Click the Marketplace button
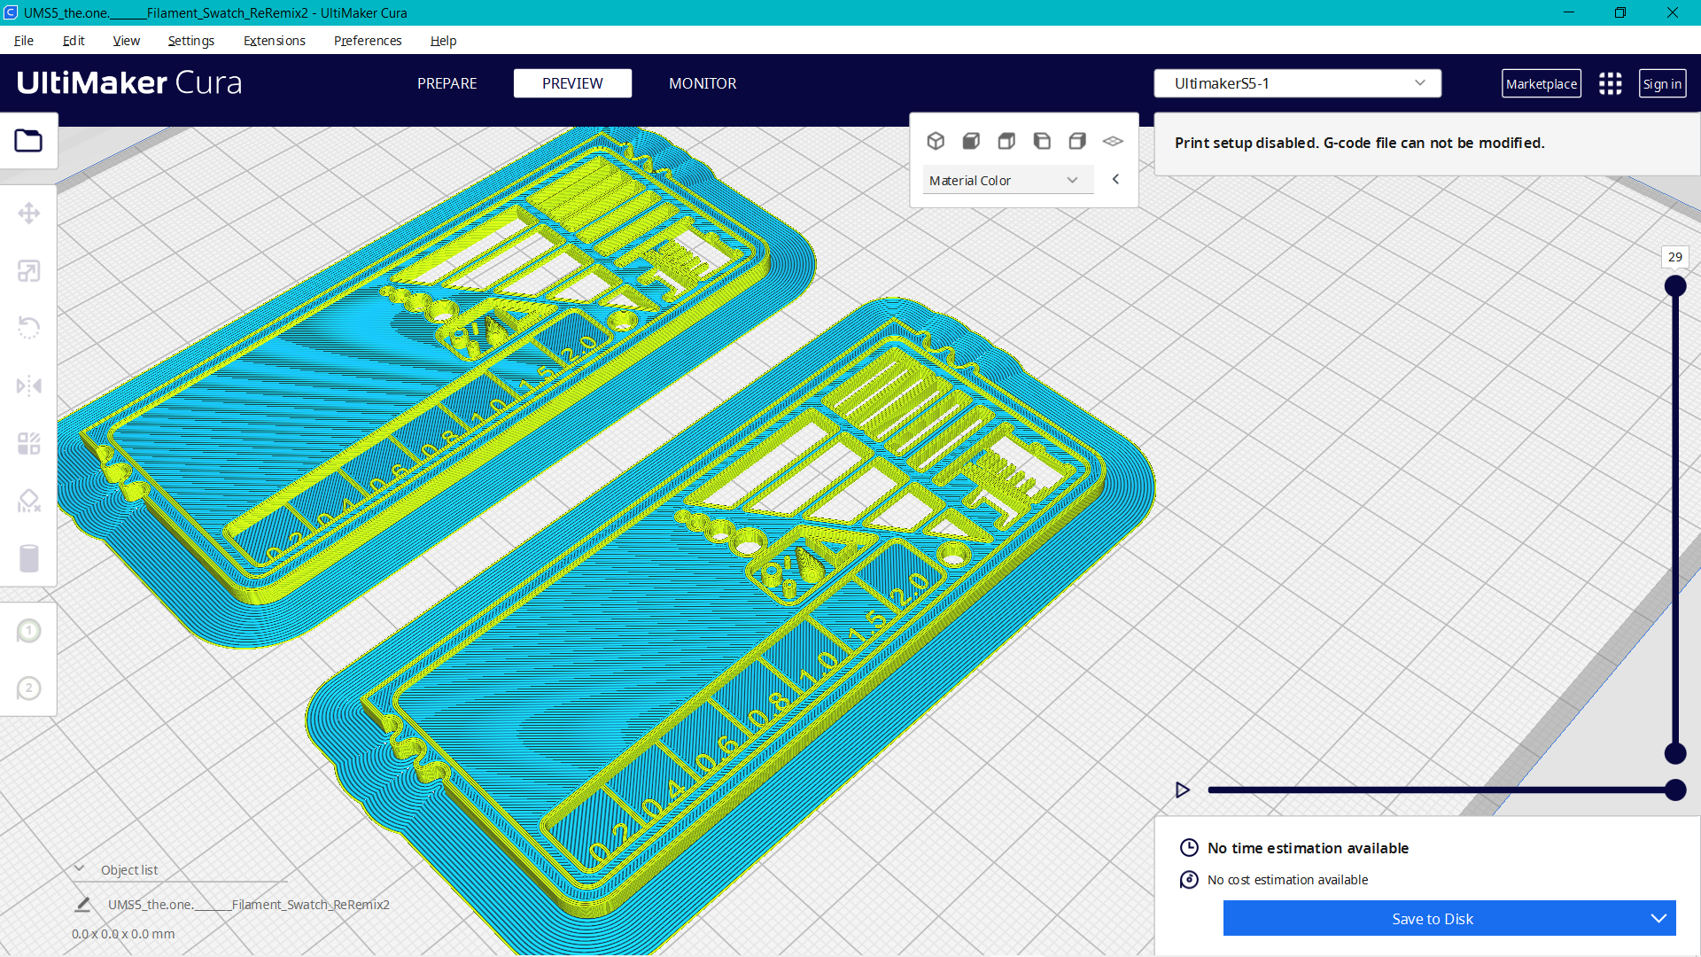This screenshot has width=1701, height=957. tap(1542, 83)
